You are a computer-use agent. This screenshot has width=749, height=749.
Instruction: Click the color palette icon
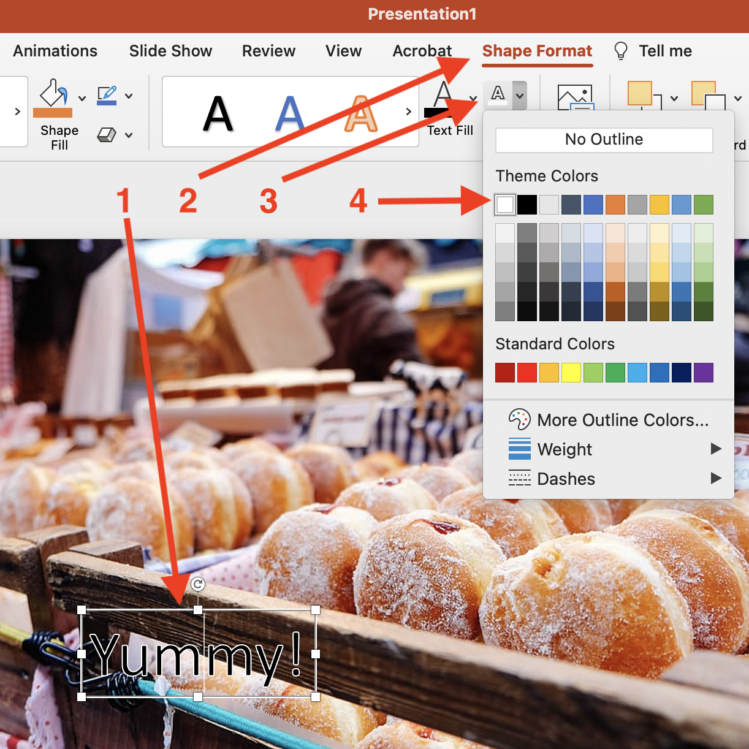click(x=519, y=420)
